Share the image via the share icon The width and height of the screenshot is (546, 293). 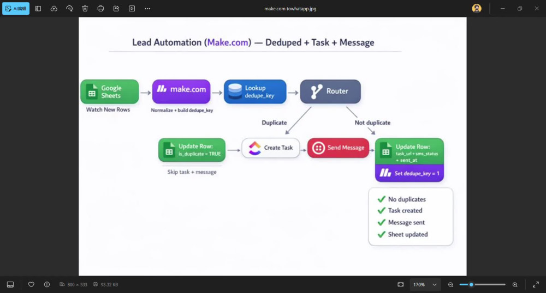(116, 9)
